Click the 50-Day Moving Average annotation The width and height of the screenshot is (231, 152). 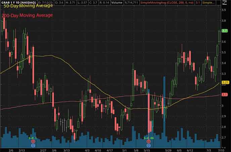[28, 6]
